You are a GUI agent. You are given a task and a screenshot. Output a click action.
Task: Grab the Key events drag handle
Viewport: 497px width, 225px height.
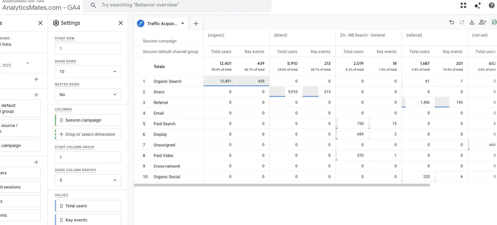click(x=61, y=220)
